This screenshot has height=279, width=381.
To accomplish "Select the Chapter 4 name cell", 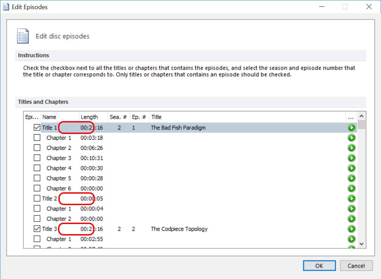I will pyautogui.click(x=59, y=168).
